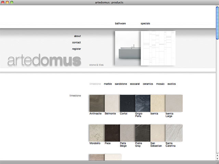The width and height of the screenshot is (219, 164).
Task: Click the register link
Action: click(x=76, y=49)
